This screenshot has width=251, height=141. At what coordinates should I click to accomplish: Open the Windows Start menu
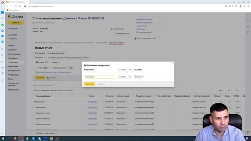click(3, 138)
